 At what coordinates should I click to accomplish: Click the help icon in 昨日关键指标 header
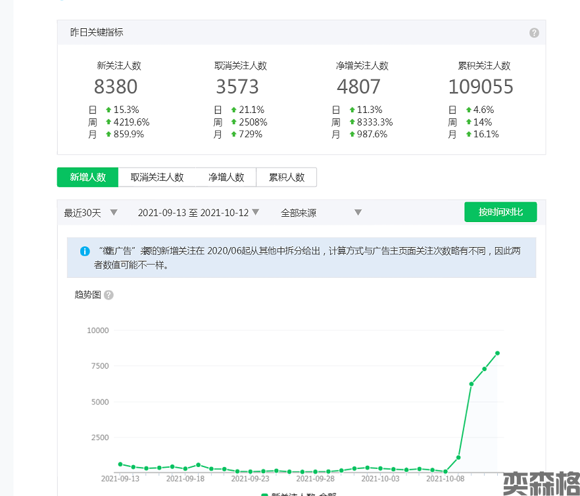534,33
